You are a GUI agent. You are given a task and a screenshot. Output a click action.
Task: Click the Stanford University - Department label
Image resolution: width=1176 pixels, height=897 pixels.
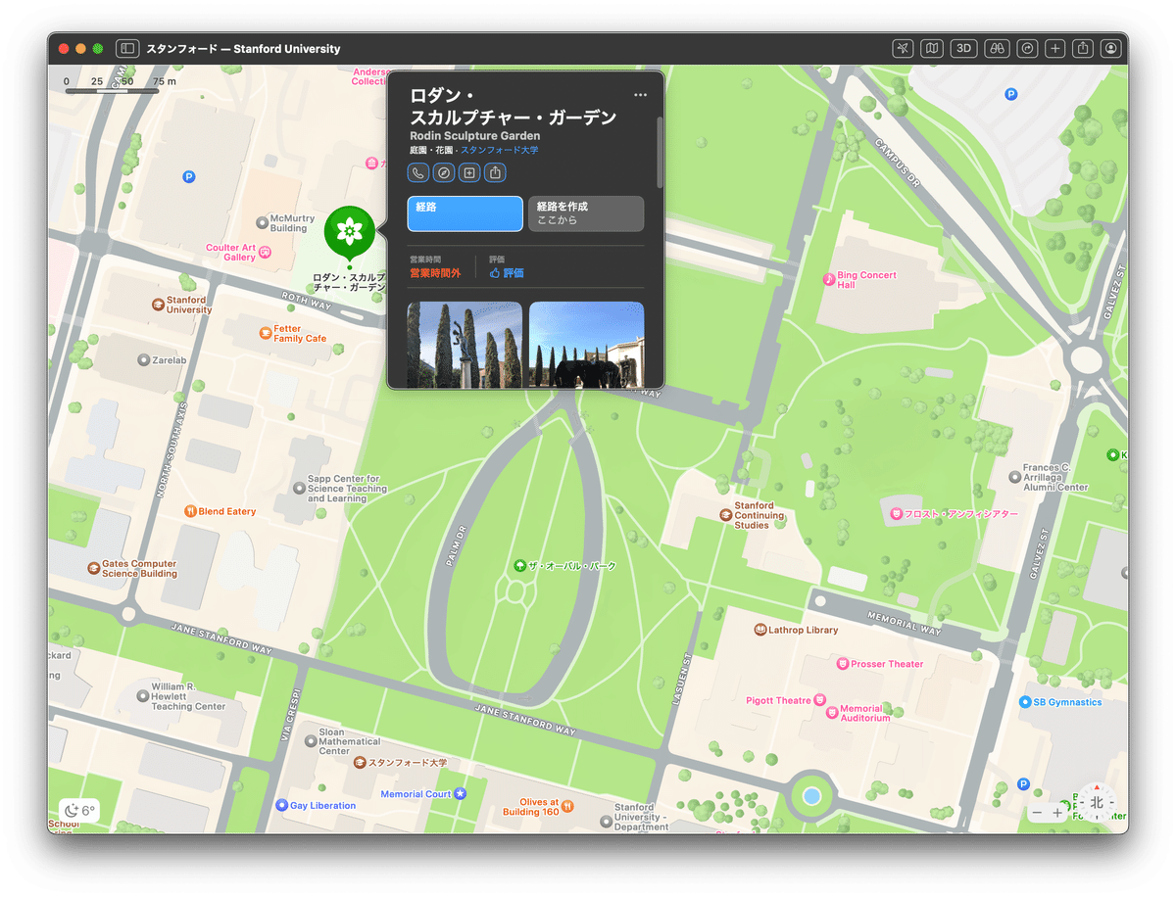(642, 817)
